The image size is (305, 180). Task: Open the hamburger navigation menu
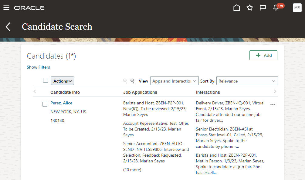pyautogui.click(x=6, y=8)
